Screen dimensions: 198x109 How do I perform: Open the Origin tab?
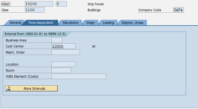pyautogui.click(x=90, y=23)
